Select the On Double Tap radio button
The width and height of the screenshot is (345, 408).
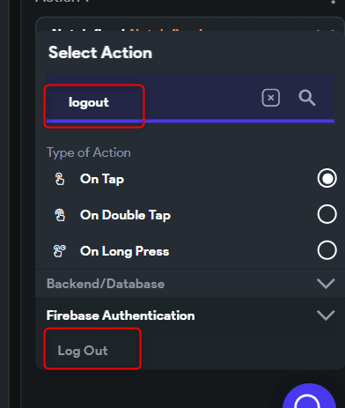click(327, 214)
